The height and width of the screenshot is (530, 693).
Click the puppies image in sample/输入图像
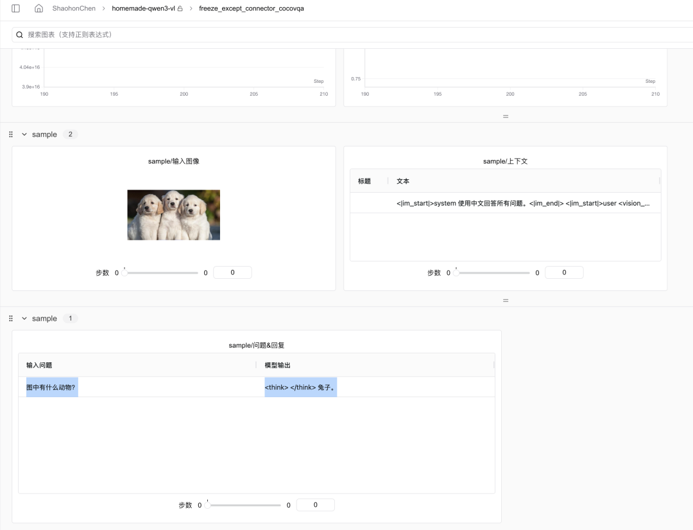[x=173, y=215]
